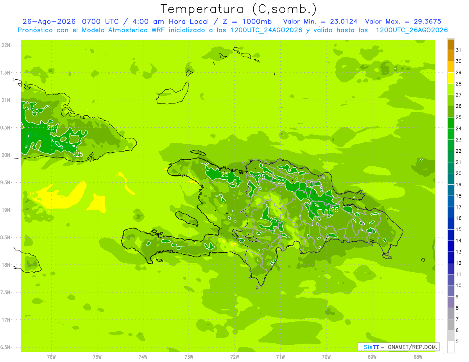469x362 pixels.
Task: Click the dark blue colorbar swatch between 13 and 14
Action: pos(451,246)
